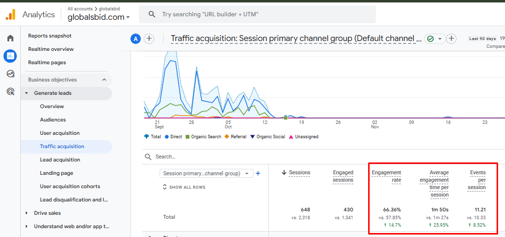Screen dimensions: 505x237
Task: Open the globalsbid.com property dropdown
Action: coord(99,17)
